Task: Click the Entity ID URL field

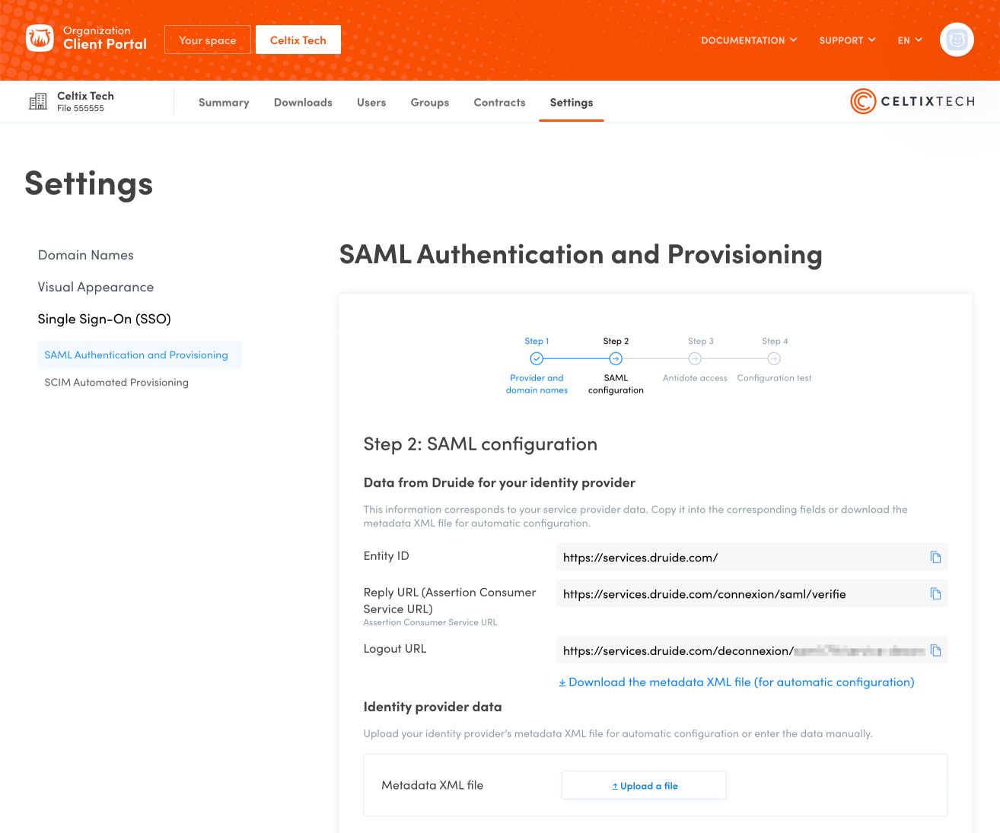Action: (x=738, y=558)
